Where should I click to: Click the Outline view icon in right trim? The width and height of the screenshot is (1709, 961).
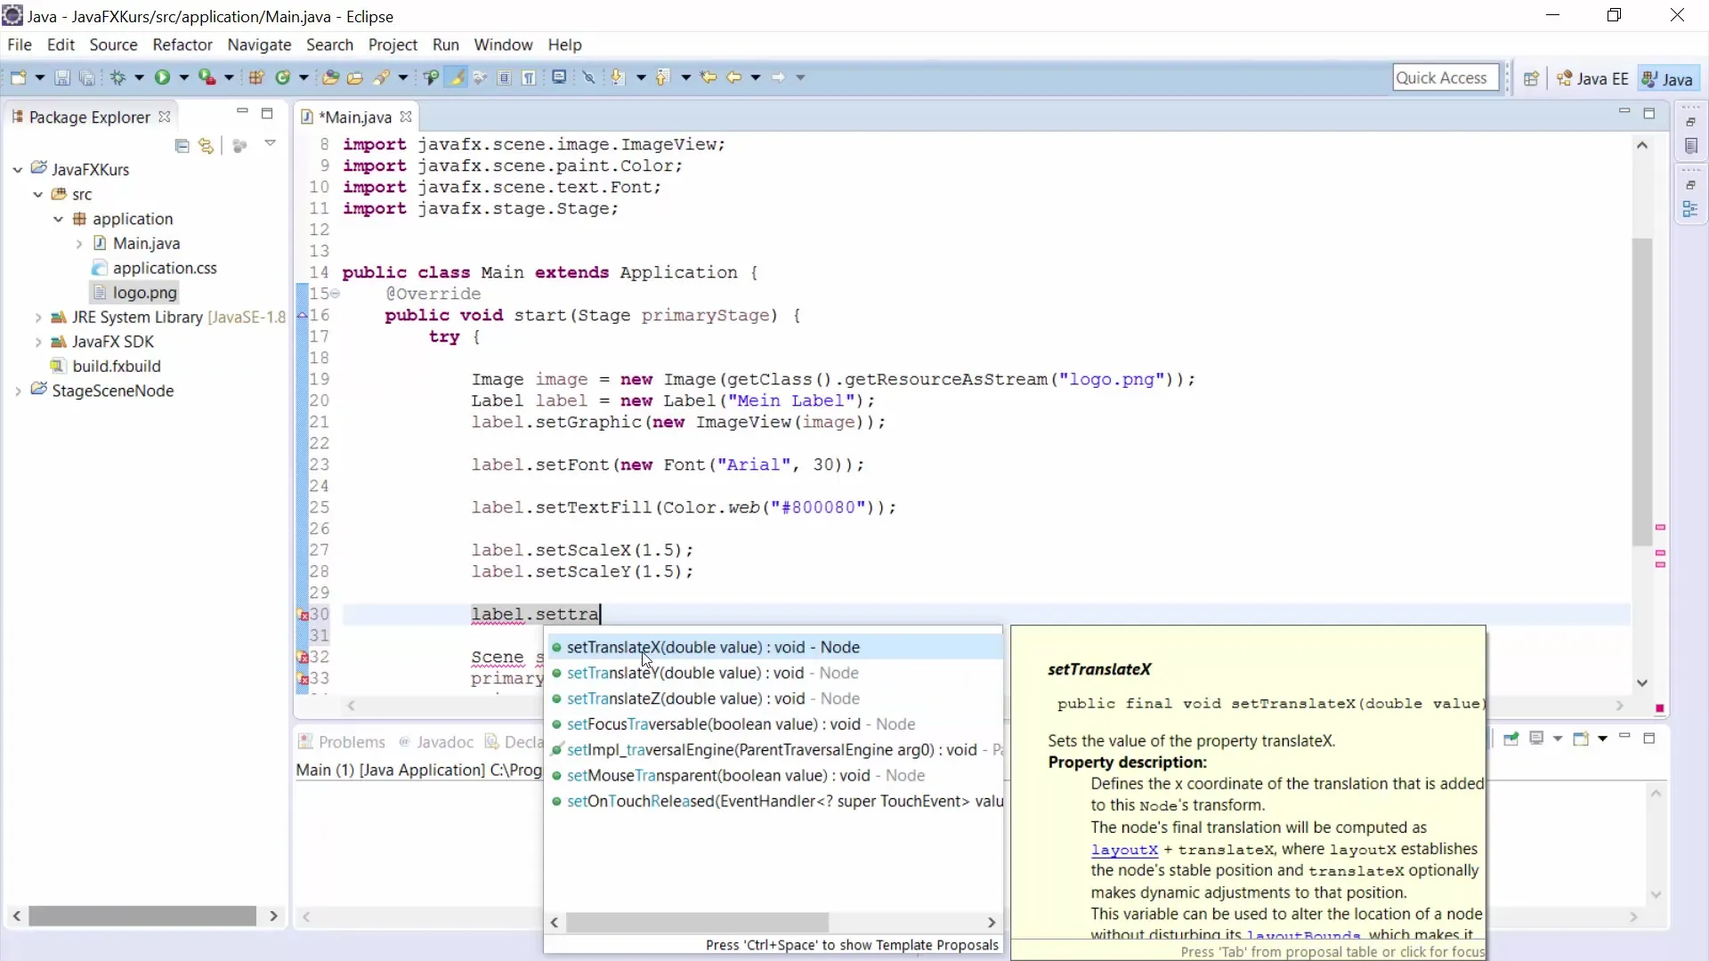coord(1690,209)
